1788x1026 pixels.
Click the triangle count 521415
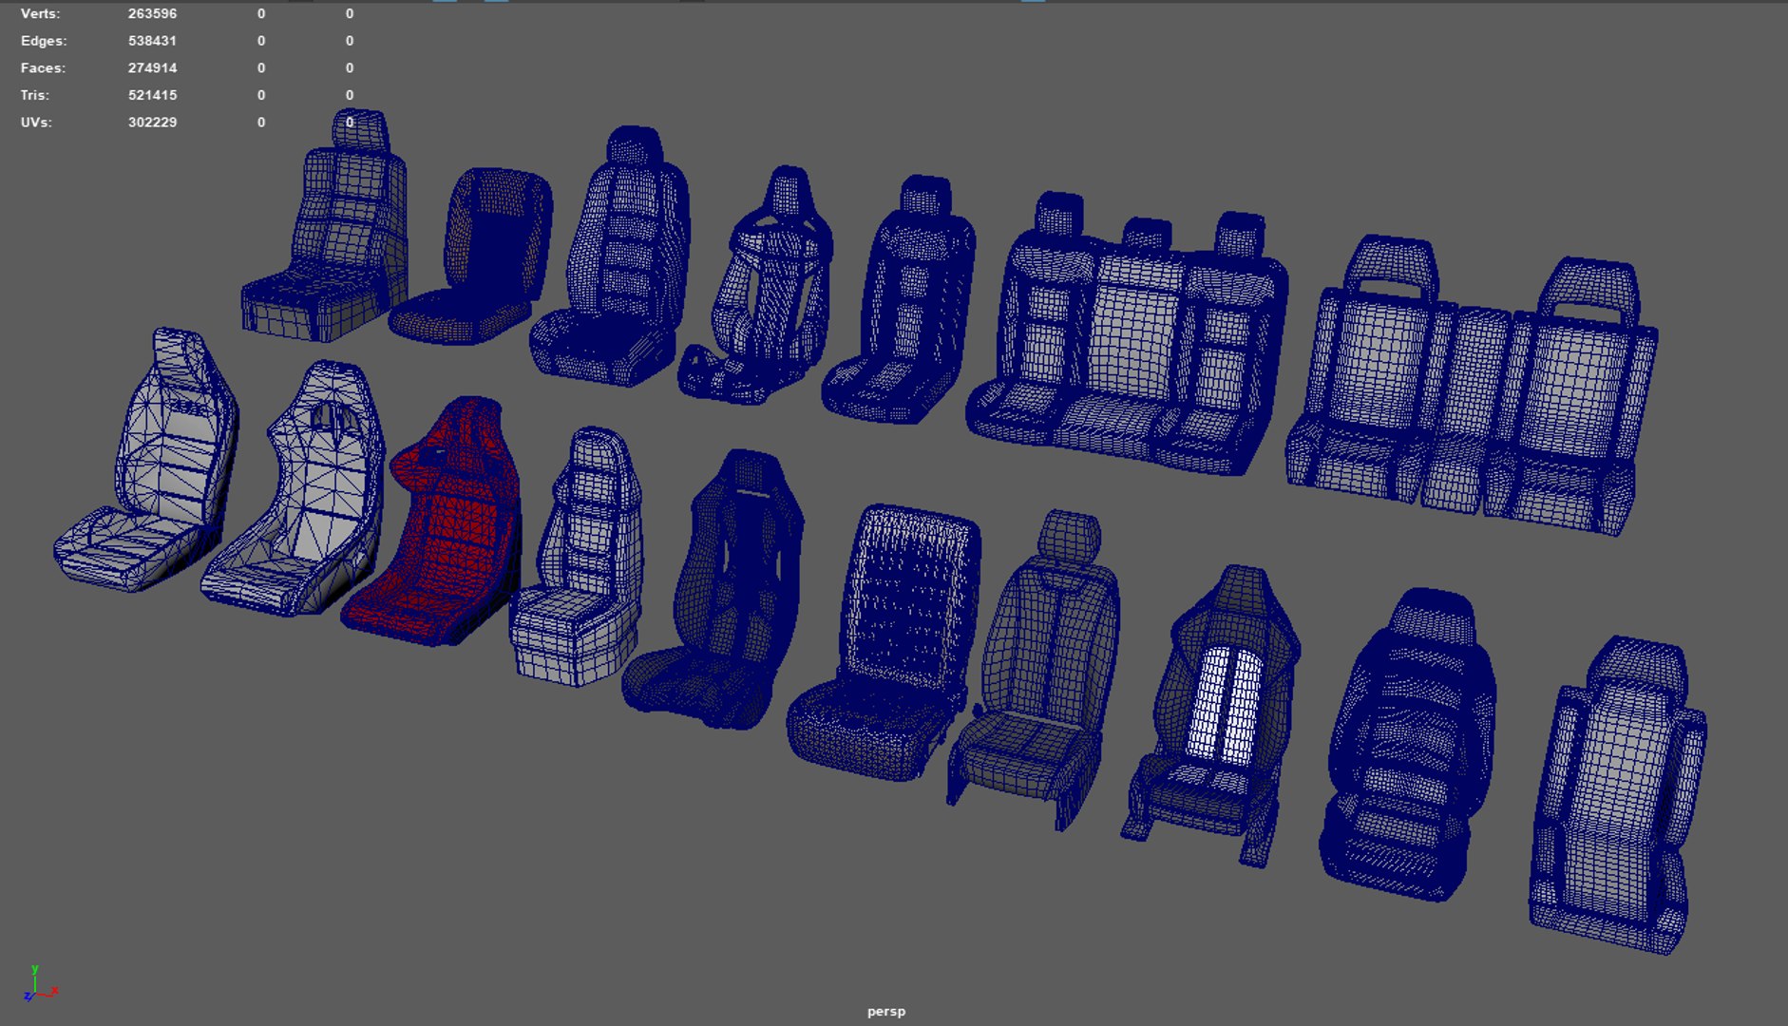pyautogui.click(x=152, y=95)
